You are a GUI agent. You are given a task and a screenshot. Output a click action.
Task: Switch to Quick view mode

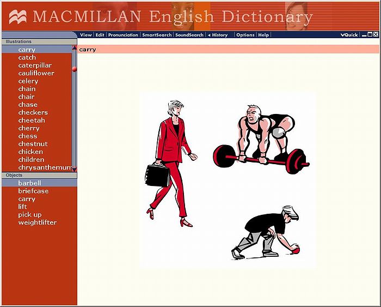(x=349, y=35)
